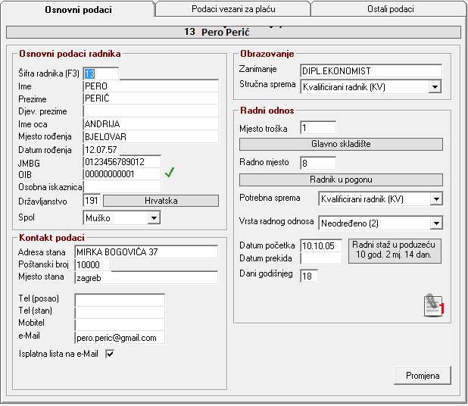Click the Adresa stana field
This screenshot has width=468, height=406.
click(x=145, y=251)
